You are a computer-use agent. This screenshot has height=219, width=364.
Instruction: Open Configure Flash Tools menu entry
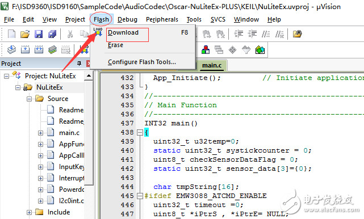click(x=141, y=62)
